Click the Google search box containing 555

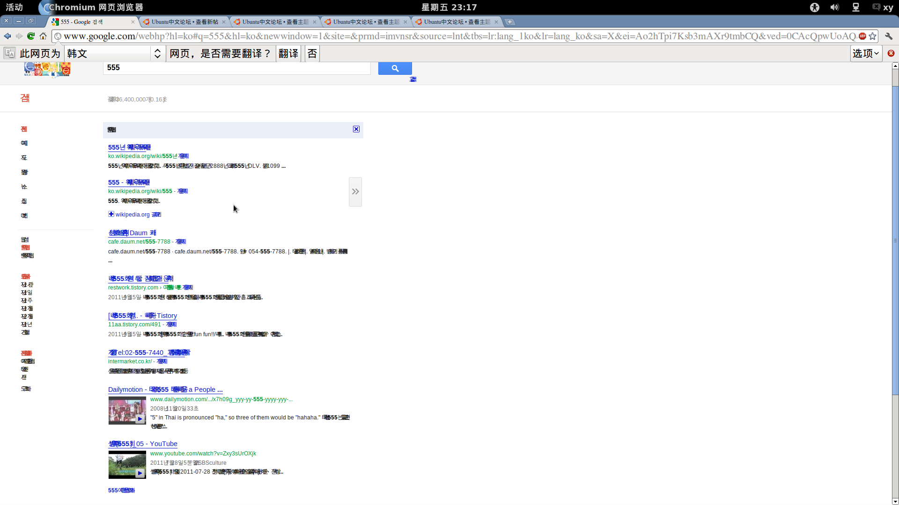pyautogui.click(x=236, y=68)
